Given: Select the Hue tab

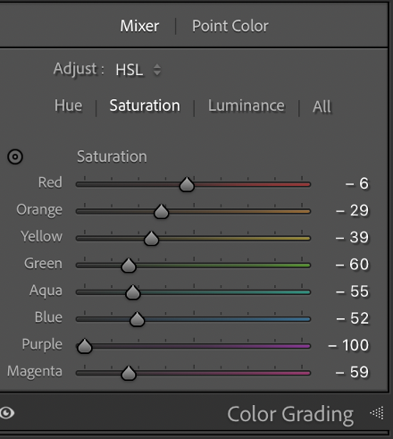Looking at the screenshot, I should 68,106.
